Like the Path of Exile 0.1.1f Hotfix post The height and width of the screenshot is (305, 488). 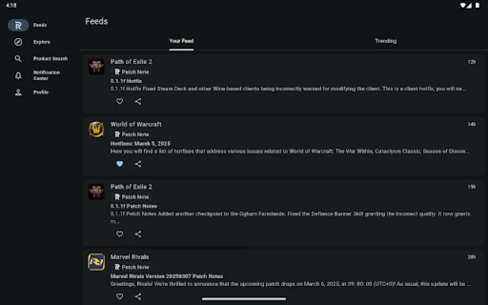120,101
